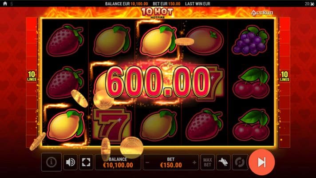This screenshot has height=178, width=316.
Task: Click the grapes symbol on fifth reel
Action: [x=250, y=40]
